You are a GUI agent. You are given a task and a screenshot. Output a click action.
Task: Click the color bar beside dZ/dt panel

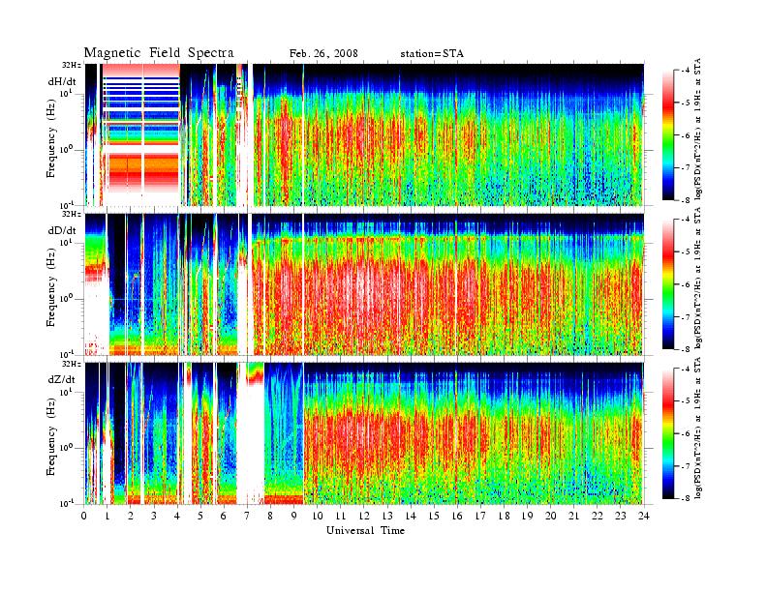pyautogui.click(x=668, y=433)
